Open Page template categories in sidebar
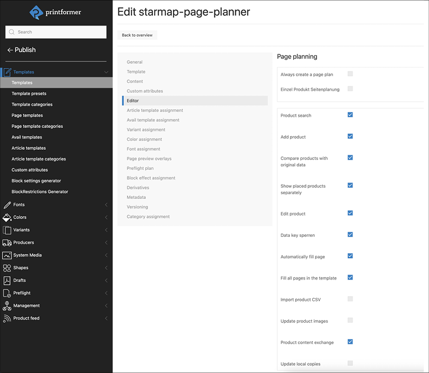Image resolution: width=429 pixels, height=373 pixels. [37, 126]
